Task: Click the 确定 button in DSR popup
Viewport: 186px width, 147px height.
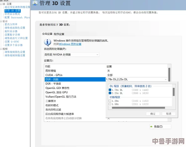Action: [x=153, y=114]
